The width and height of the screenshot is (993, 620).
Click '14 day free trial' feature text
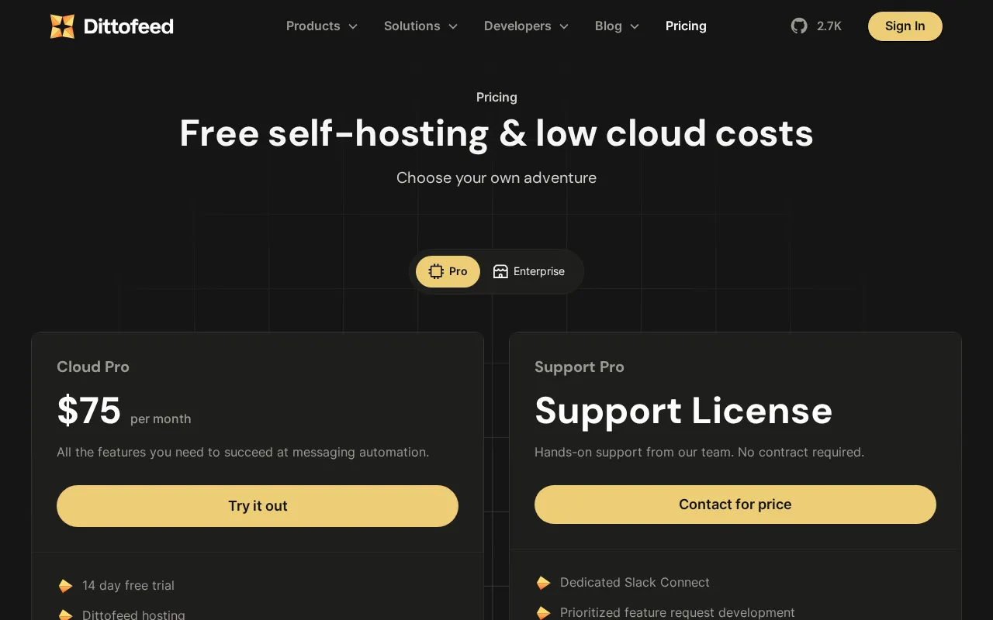pos(128,586)
